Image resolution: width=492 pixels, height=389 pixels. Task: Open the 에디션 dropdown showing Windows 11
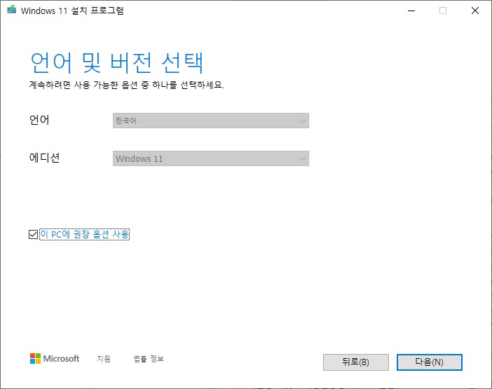(x=210, y=158)
